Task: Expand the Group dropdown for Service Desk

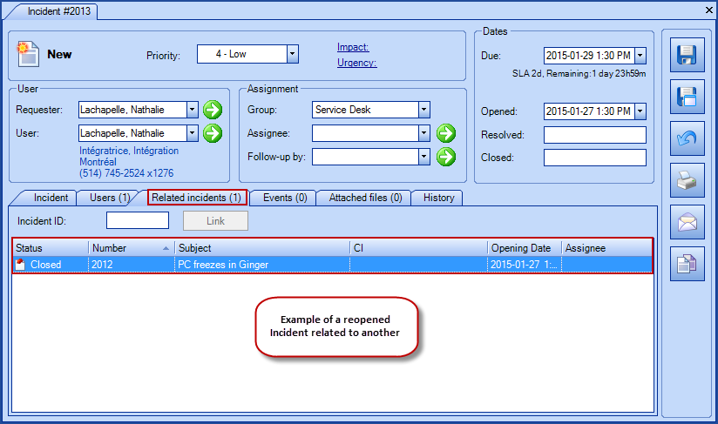Action: [423, 110]
